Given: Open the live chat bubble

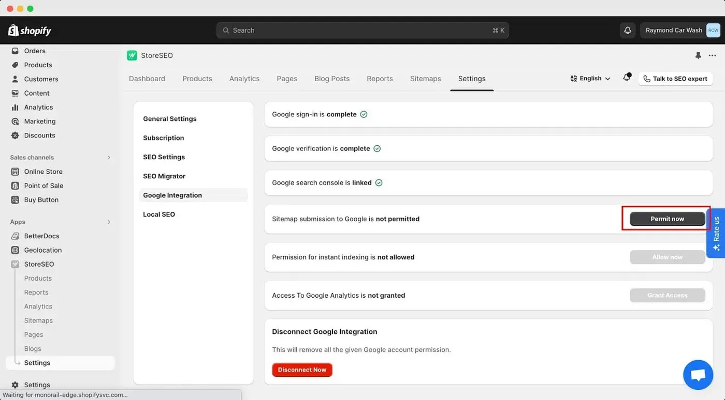Looking at the screenshot, I should pos(698,375).
